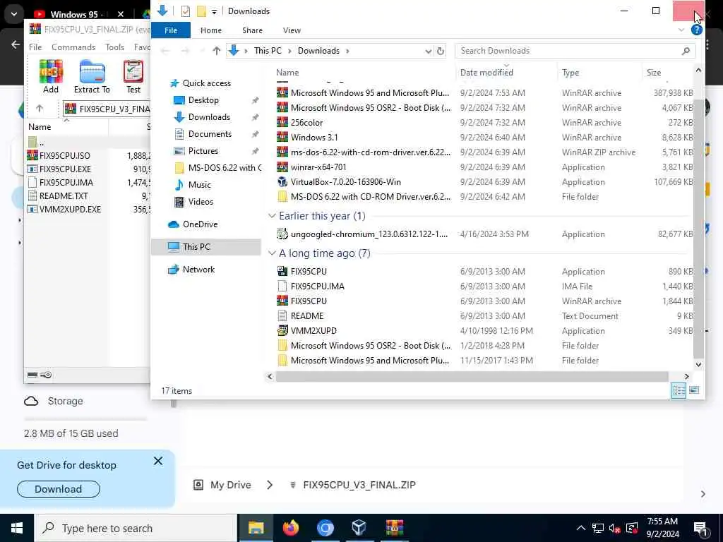
Task: Expand the Explorer ribbon chevron
Action: click(x=681, y=30)
